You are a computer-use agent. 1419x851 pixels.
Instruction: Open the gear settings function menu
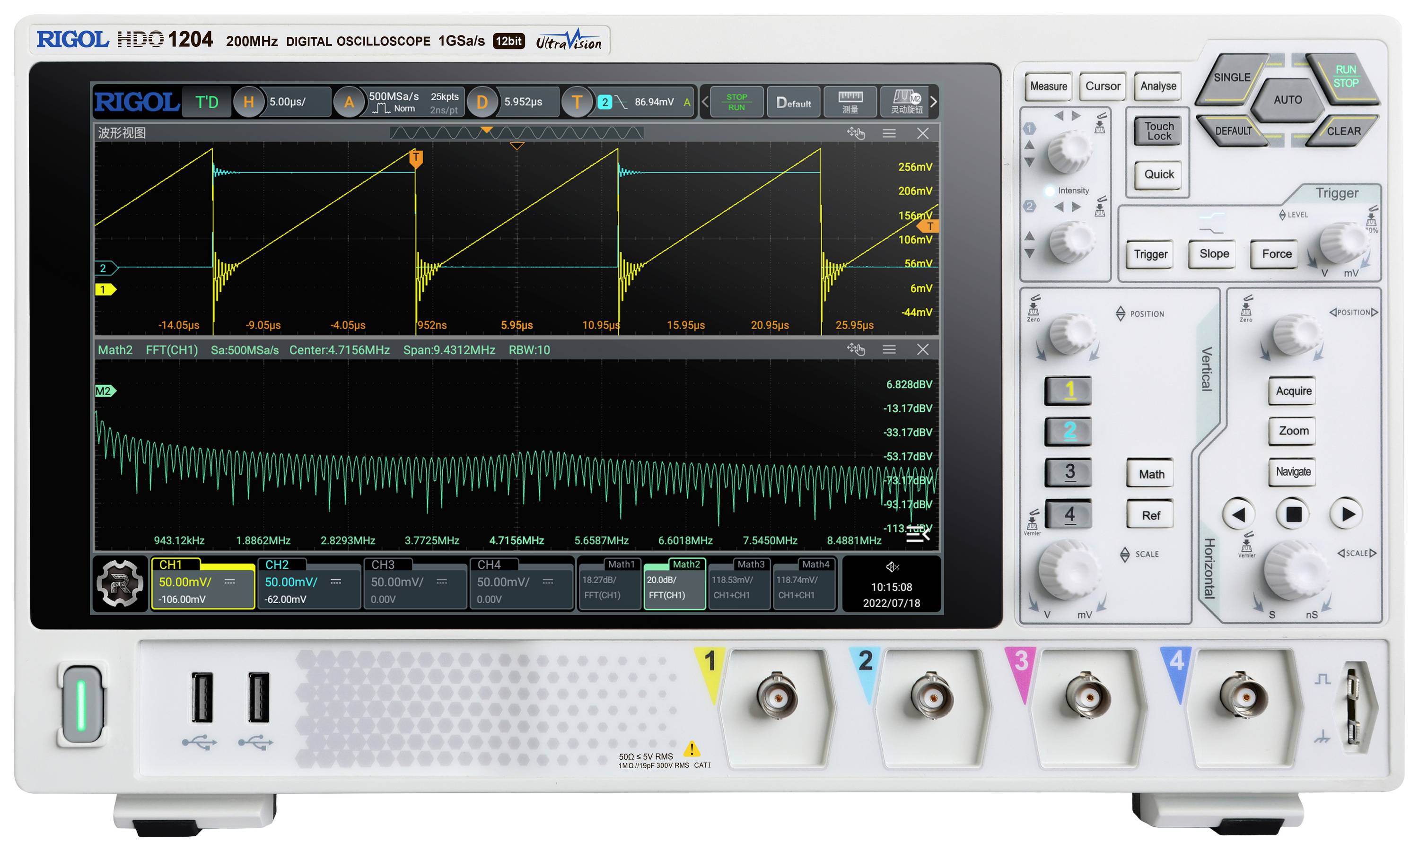coord(119,583)
